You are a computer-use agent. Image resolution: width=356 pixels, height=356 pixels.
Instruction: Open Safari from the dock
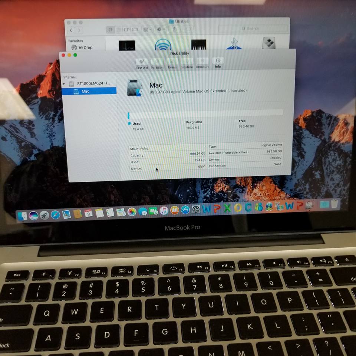tap(56, 214)
